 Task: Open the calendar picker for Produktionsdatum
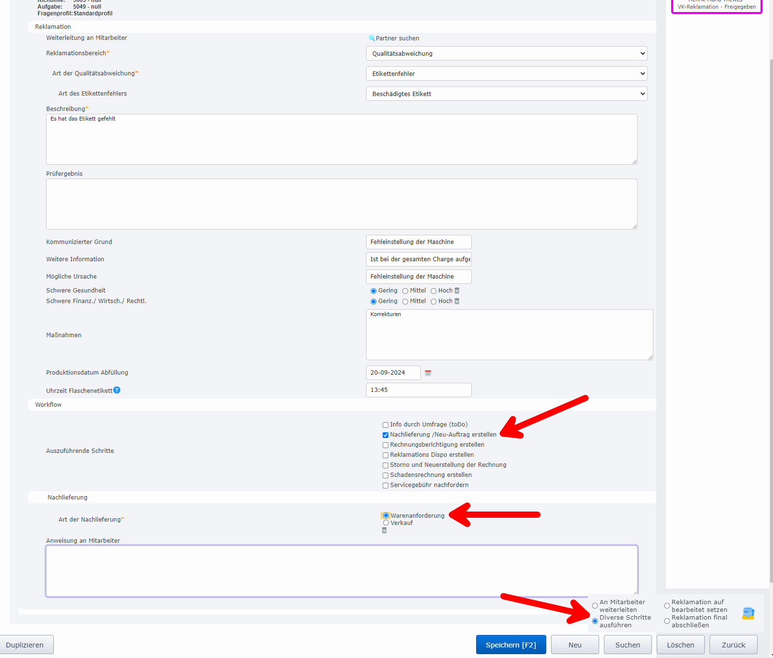[x=428, y=373]
